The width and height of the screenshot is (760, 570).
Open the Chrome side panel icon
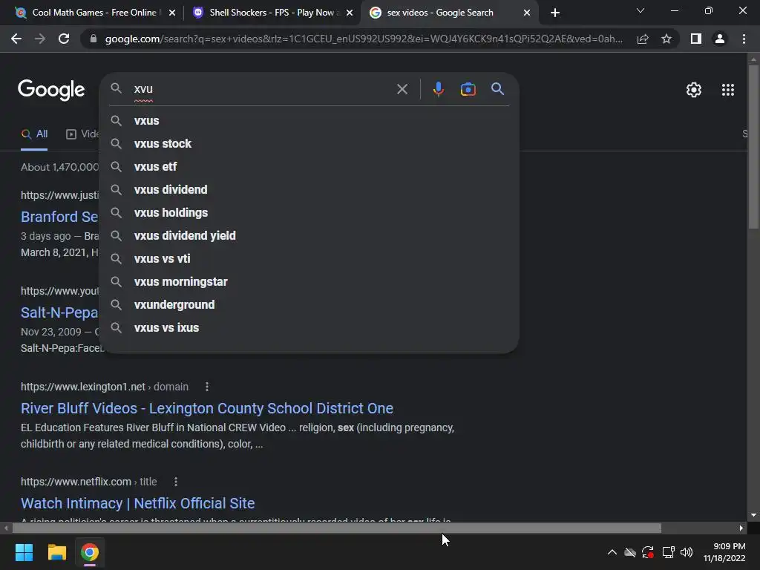[x=696, y=39]
